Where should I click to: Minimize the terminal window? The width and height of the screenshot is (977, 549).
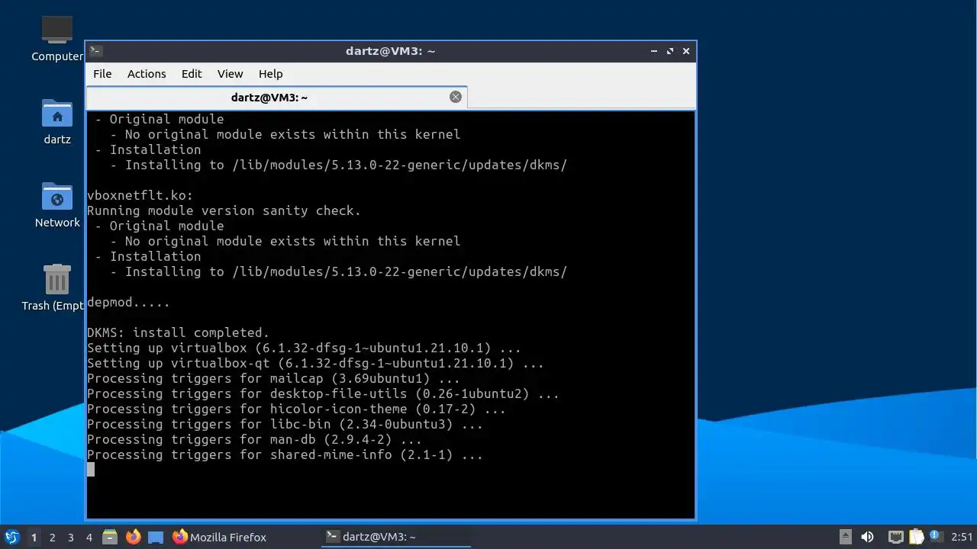coord(654,51)
